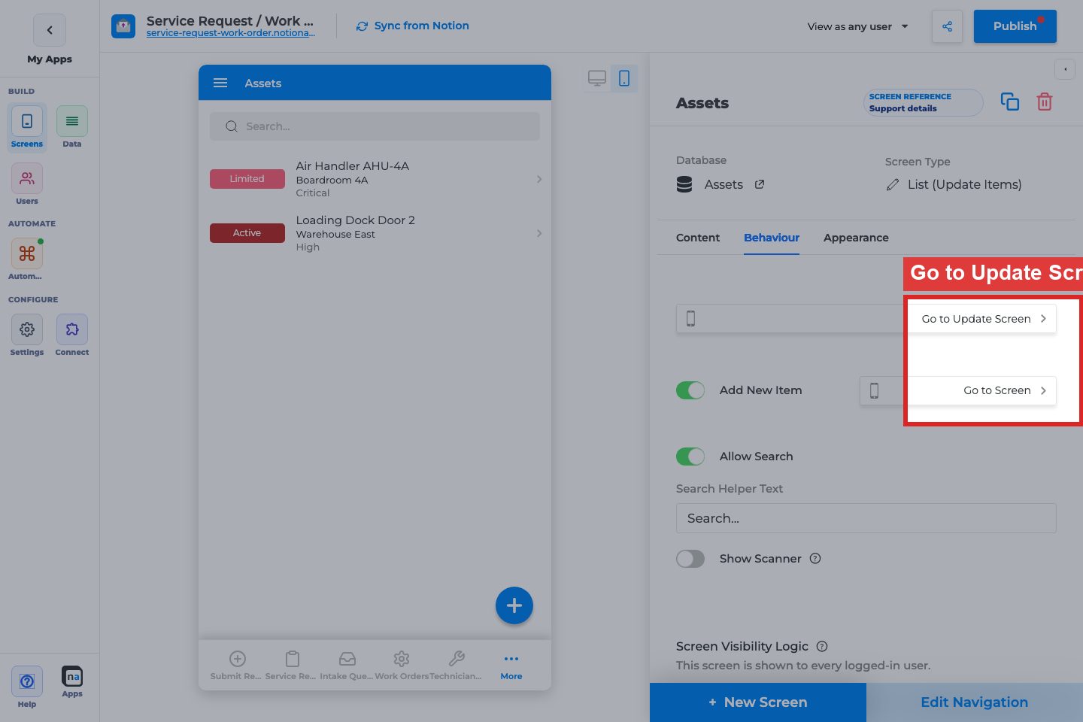The image size is (1083, 722).
Task: Show help for Screen Visibility Logic
Action: 822,646
